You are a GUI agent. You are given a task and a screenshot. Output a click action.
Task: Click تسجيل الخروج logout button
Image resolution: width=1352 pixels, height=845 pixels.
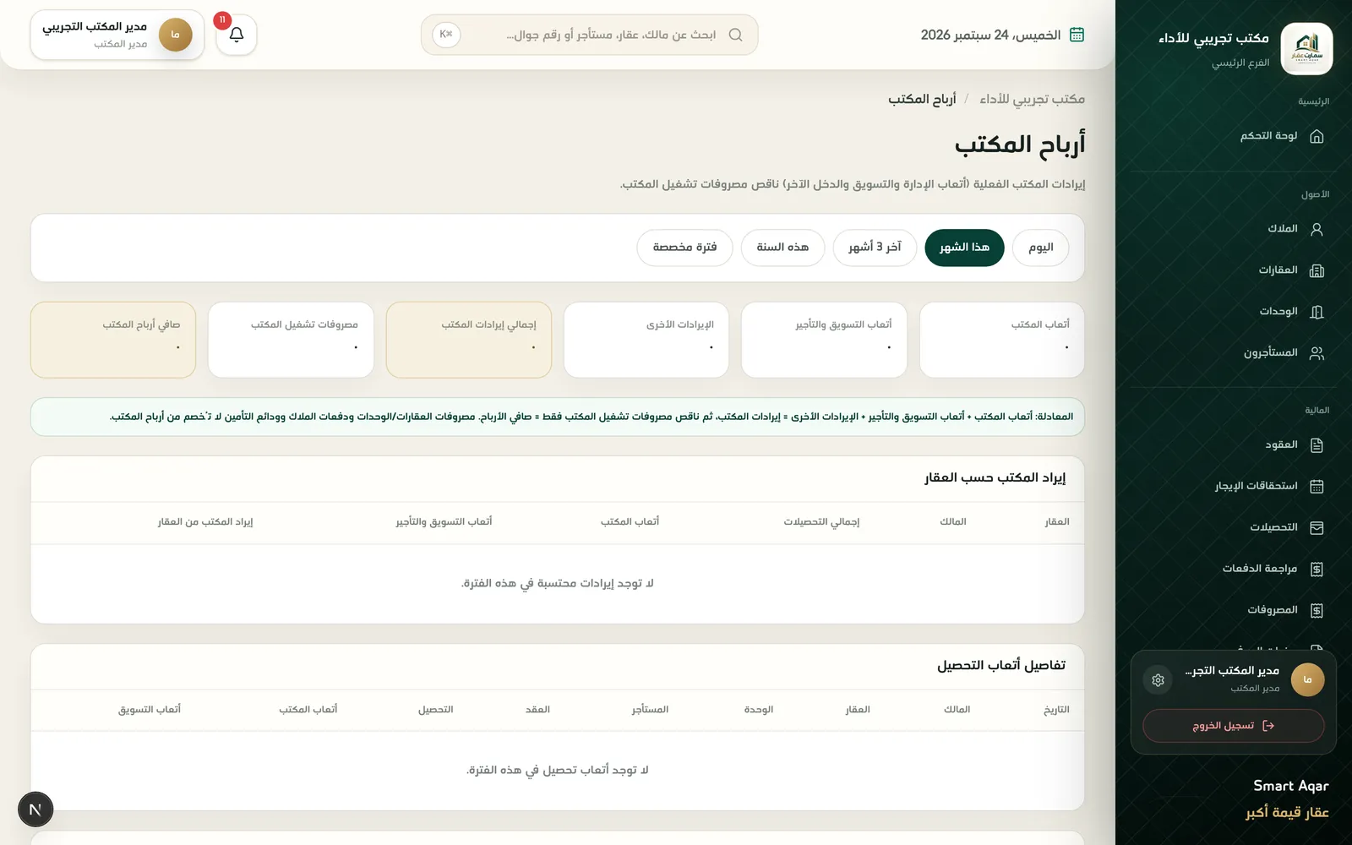(x=1234, y=726)
